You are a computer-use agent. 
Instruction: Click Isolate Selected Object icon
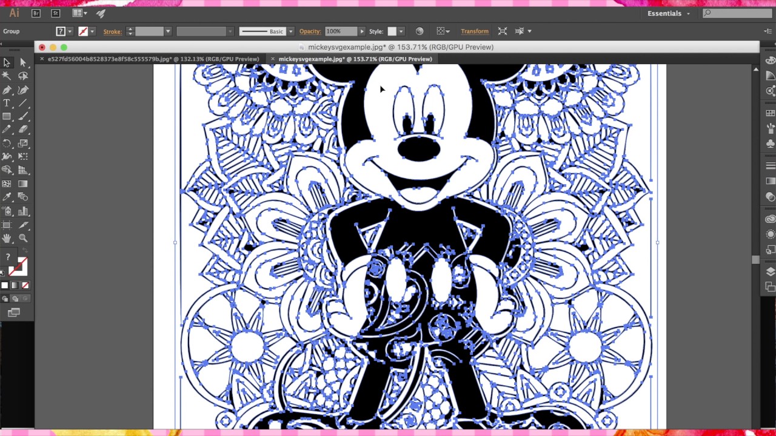click(x=503, y=31)
